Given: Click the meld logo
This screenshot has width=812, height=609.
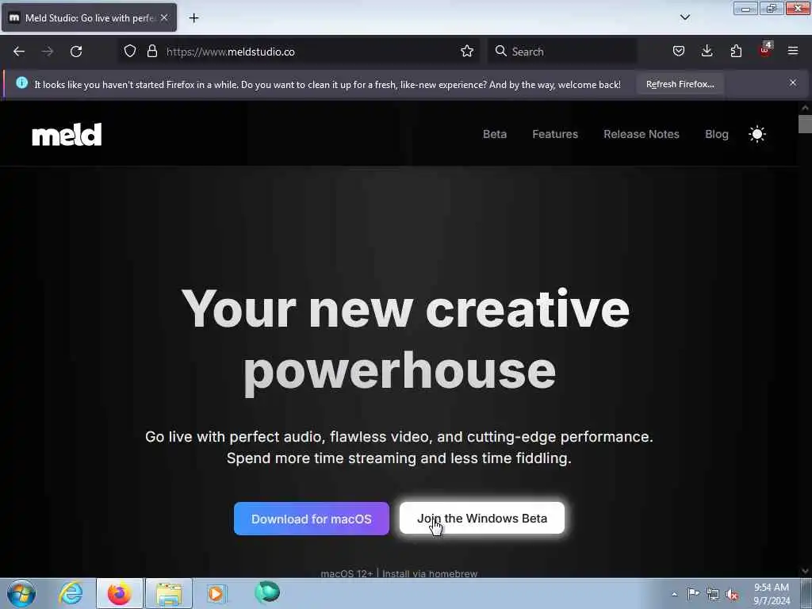Looking at the screenshot, I should pos(67,135).
